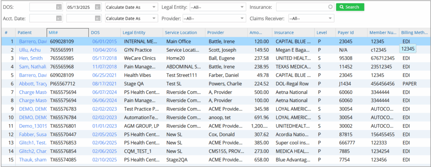Sort by the Billing Method column header
The image size is (431, 167).
(x=415, y=32)
